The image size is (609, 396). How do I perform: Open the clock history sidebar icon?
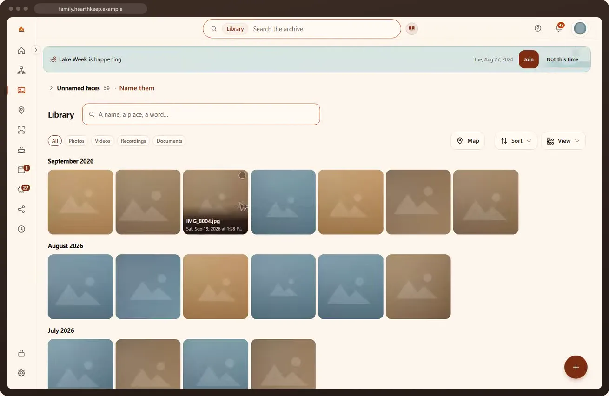coord(21,229)
